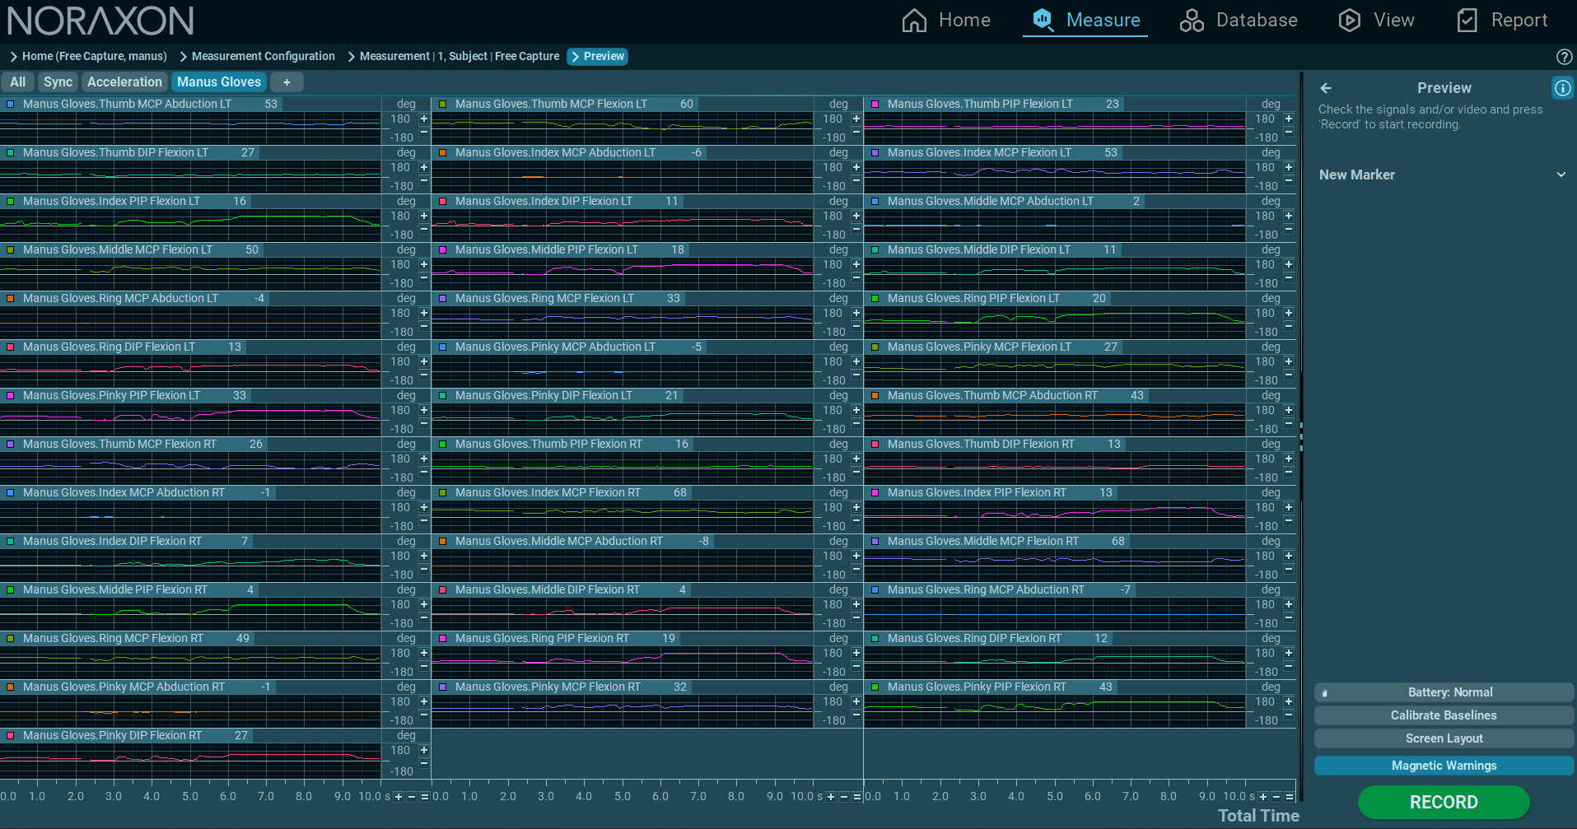Open the Home section icon
This screenshot has height=829, width=1577.
tap(914, 21)
